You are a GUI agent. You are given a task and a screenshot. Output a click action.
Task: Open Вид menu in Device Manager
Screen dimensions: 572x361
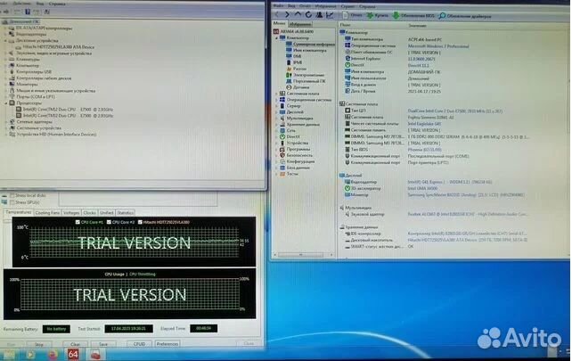(x=40, y=4)
